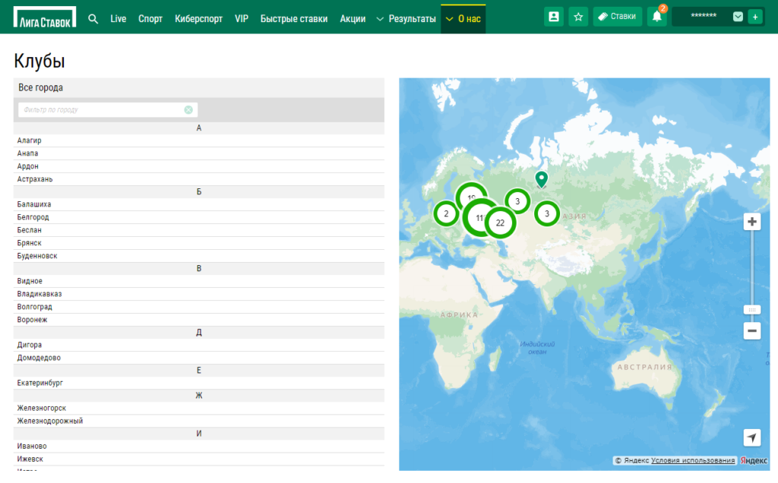Select city Дигора

199,345
